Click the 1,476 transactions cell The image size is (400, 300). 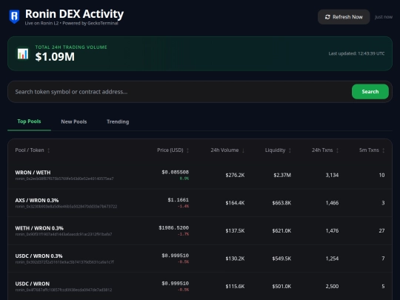pos(332,230)
